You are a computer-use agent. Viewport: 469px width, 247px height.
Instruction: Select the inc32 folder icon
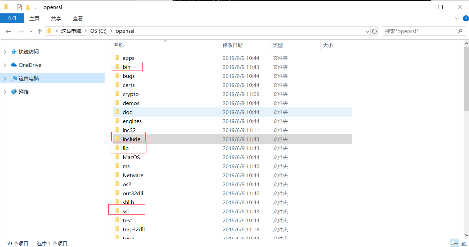[x=117, y=130]
